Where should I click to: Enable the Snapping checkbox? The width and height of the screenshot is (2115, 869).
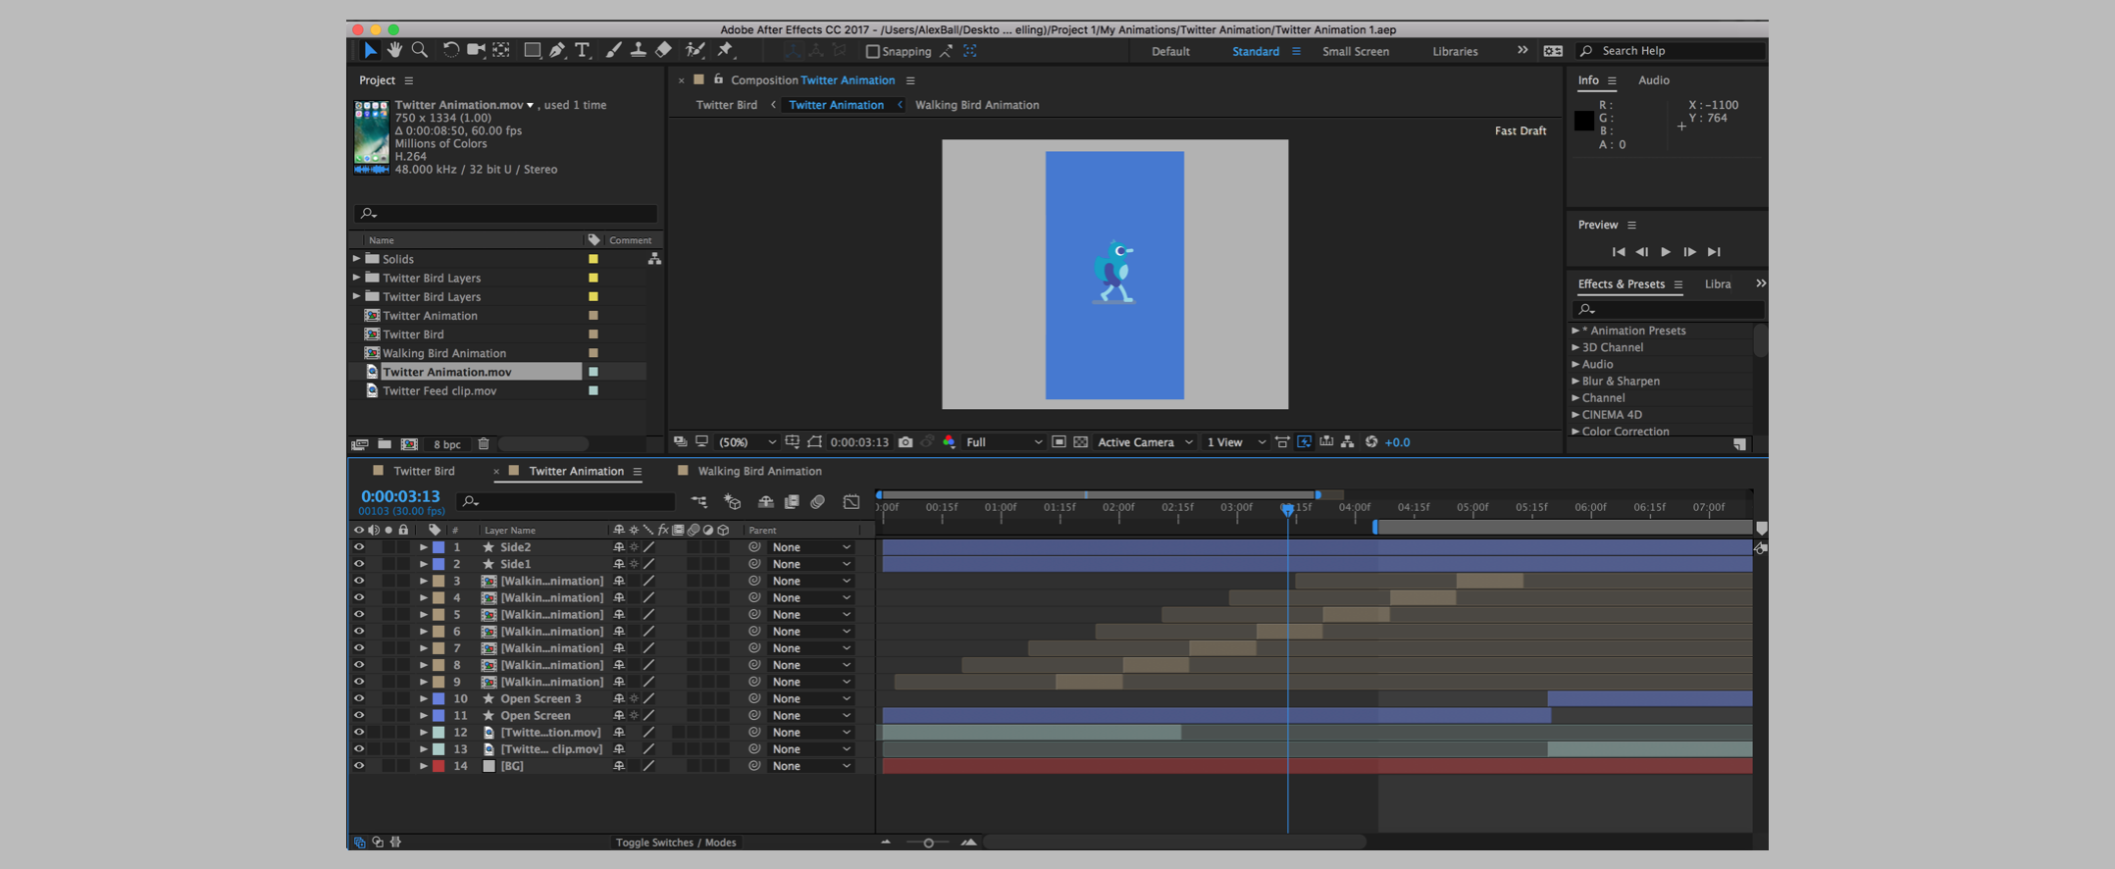(x=872, y=51)
